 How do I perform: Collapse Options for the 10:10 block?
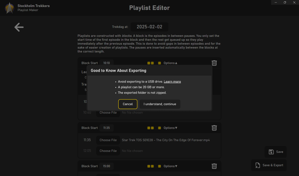pyautogui.click(x=170, y=63)
